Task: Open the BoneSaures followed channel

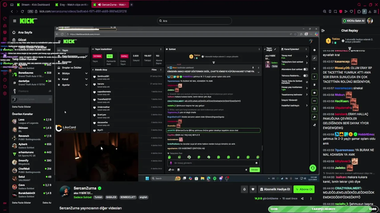Action: point(32,75)
